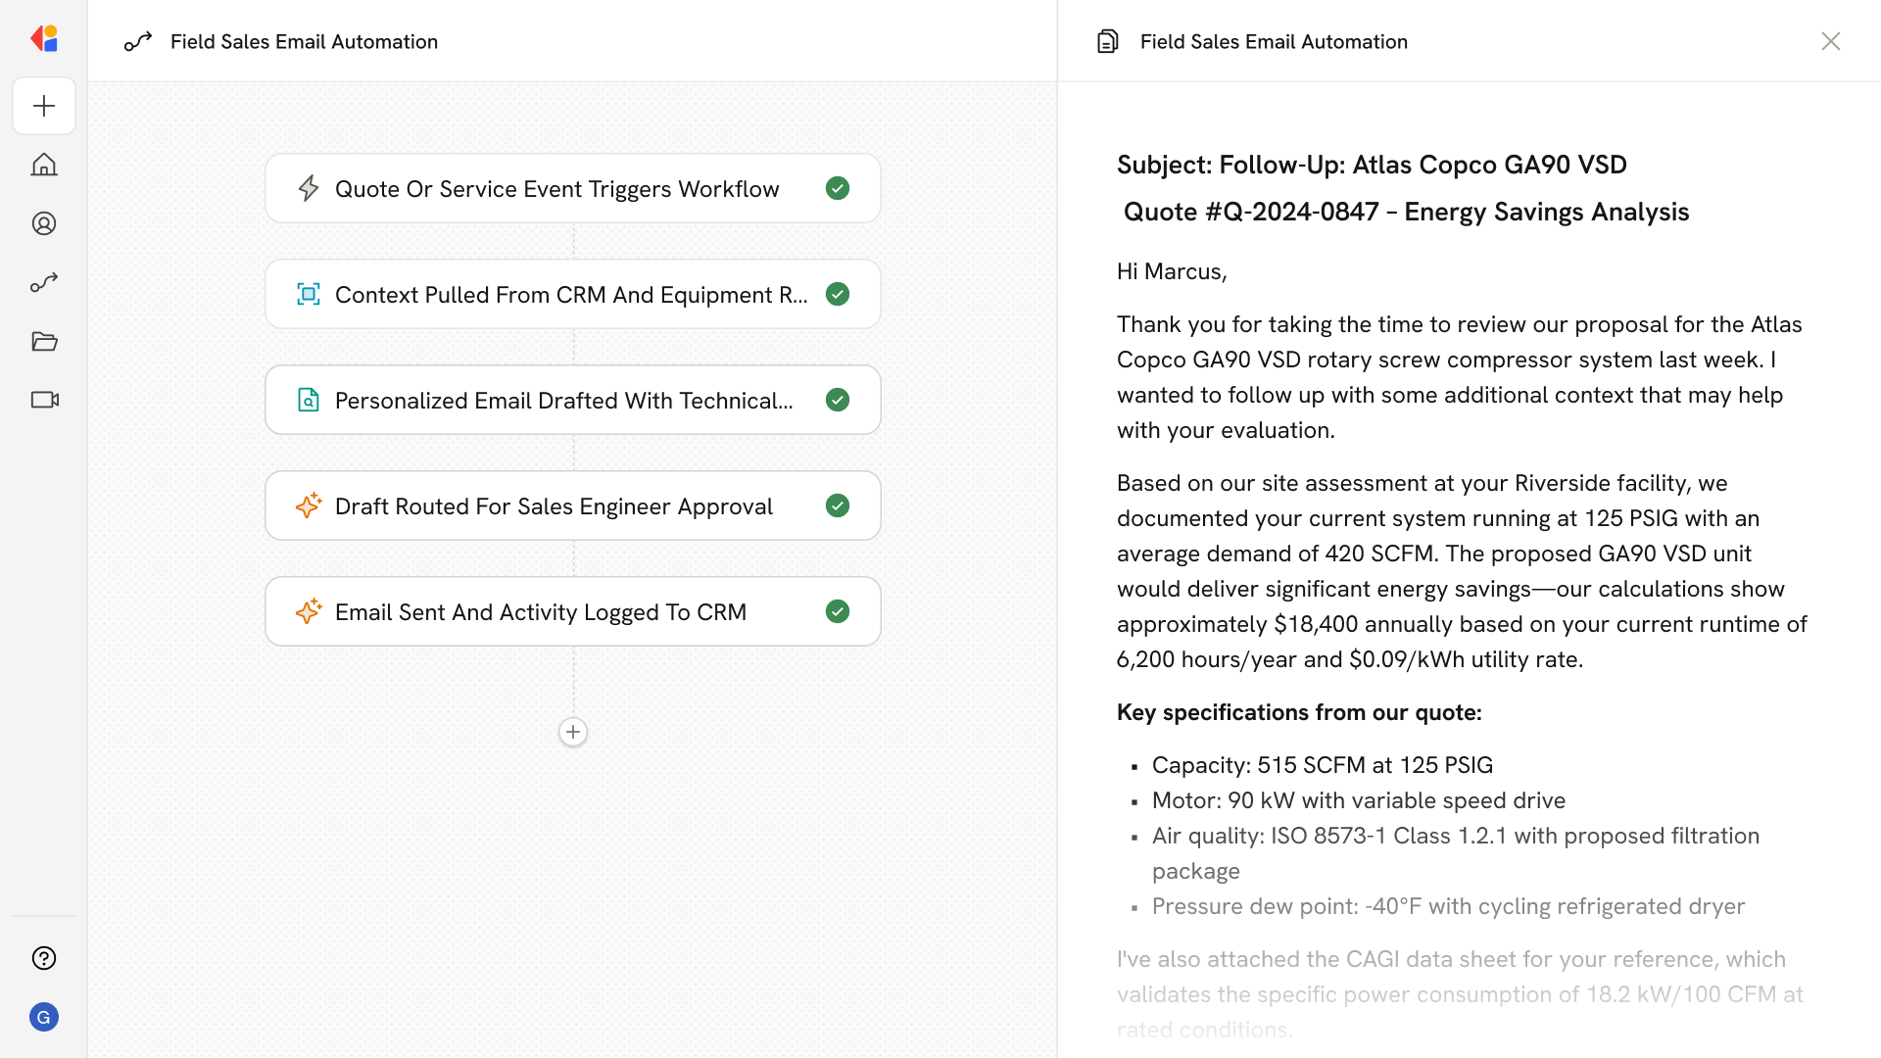Click Field Sales Email Automation workflow title
The image size is (1881, 1058).
coord(304,41)
